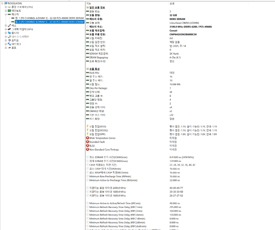The height and width of the screenshot is (230, 275).
Task: Click the 모니터 display icon
Action: pos(9,33)
